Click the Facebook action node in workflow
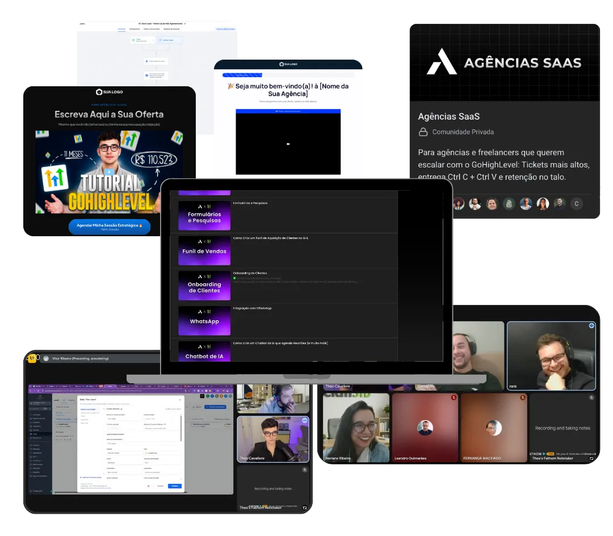This screenshot has height=536, width=613. pos(156,76)
